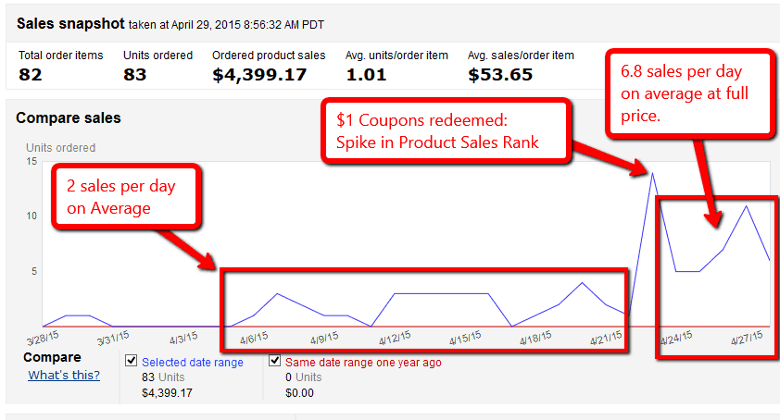780x420 pixels.
Task: Click the Units ordered value 83
Action: [135, 75]
